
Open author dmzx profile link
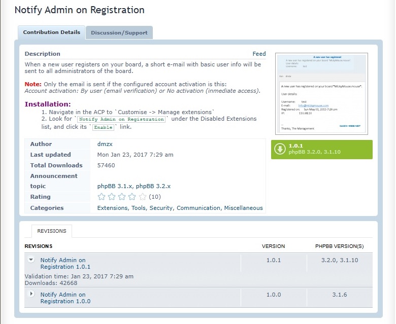point(105,144)
